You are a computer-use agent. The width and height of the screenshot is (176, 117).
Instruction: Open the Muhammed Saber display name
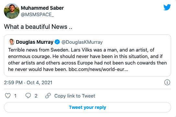coord(42,8)
